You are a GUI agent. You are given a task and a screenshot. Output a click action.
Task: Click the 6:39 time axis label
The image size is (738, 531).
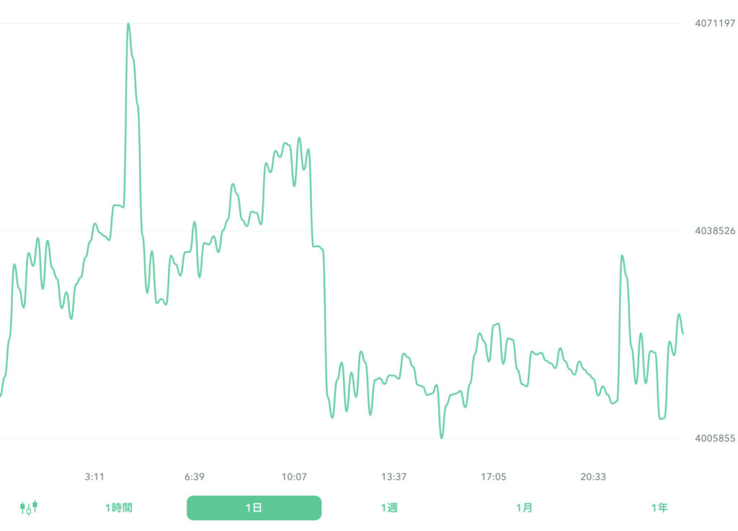[195, 477]
